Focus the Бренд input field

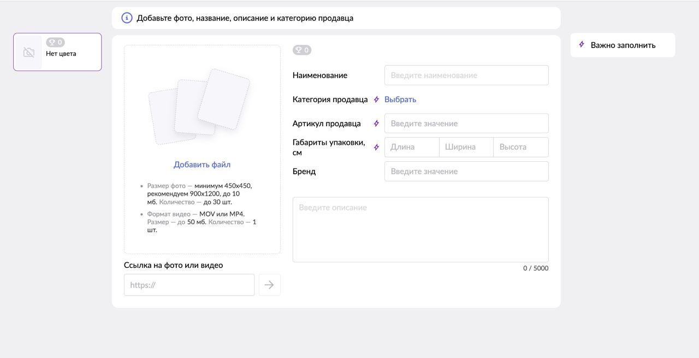point(466,172)
